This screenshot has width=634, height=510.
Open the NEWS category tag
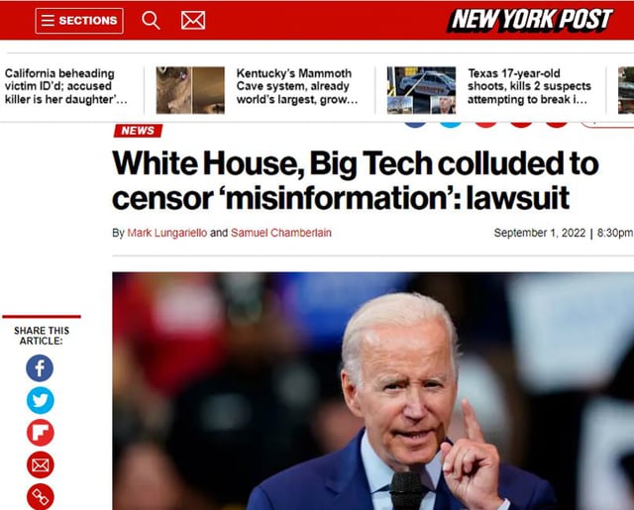138,131
